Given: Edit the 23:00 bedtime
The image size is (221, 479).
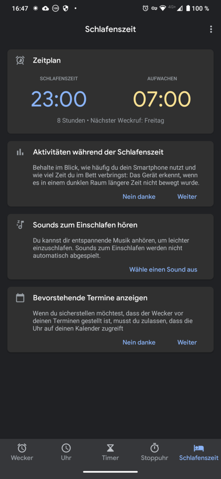Looking at the screenshot, I should tap(59, 99).
